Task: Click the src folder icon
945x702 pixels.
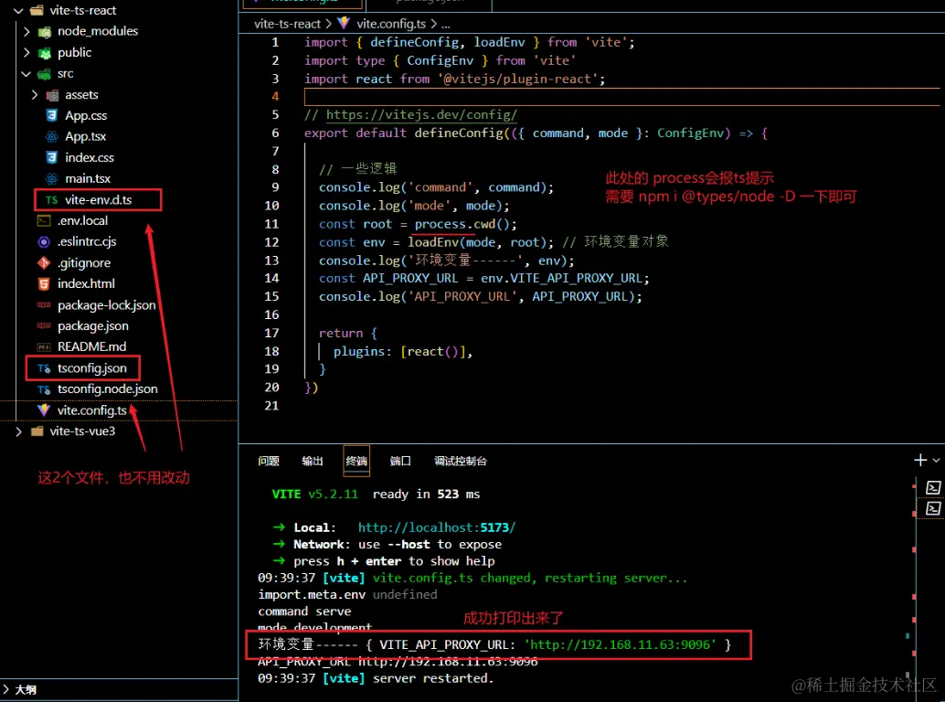Action: 44,74
